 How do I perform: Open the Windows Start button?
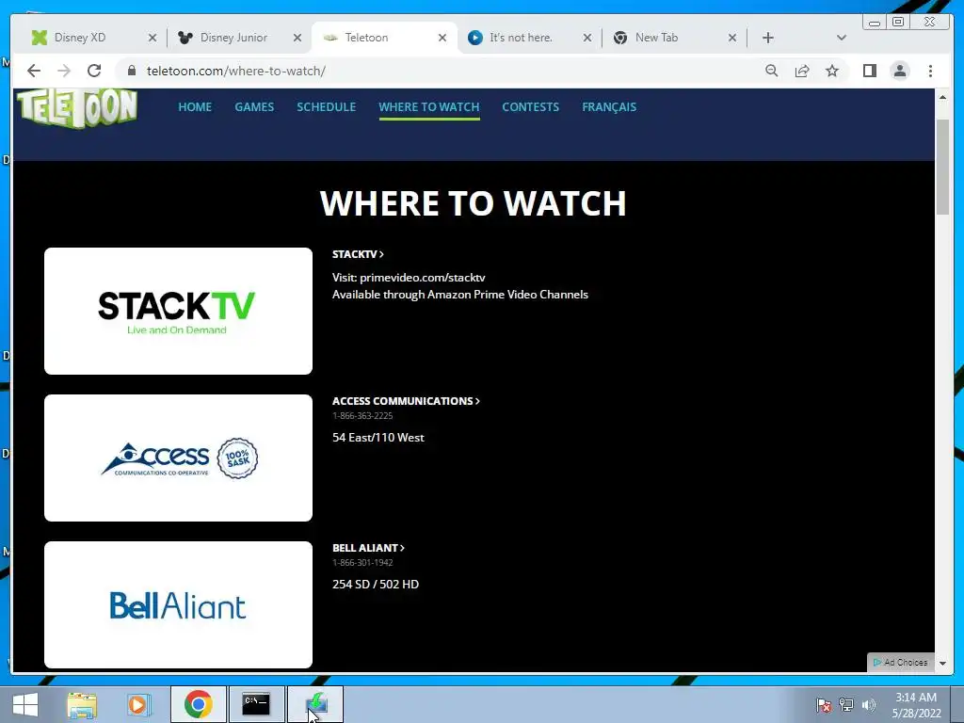coord(25,704)
